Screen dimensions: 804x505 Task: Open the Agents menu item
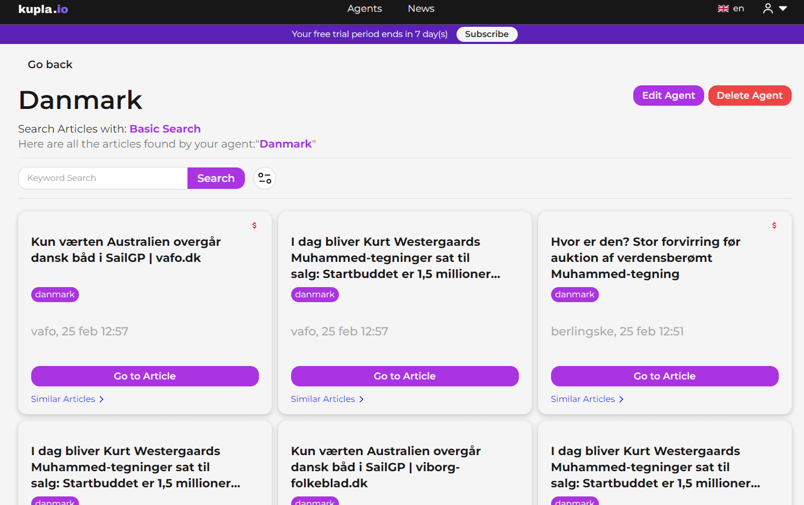click(x=365, y=9)
